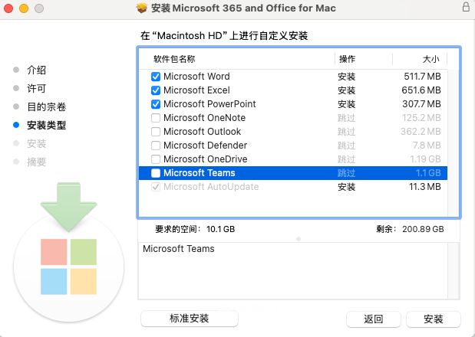
Task: Click the 362.2 MB size value
Action: pyautogui.click(x=421, y=132)
